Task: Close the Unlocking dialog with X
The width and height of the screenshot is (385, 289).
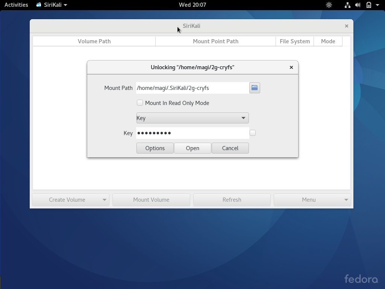Action: click(291, 67)
